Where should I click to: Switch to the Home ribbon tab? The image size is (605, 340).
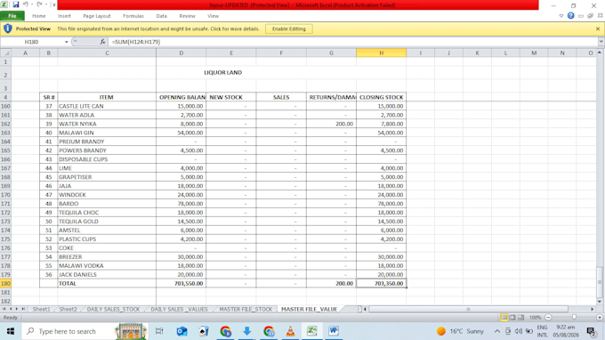pos(38,16)
